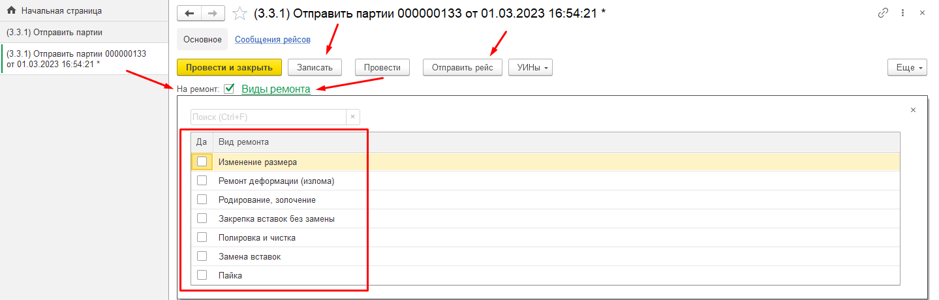Close the document with top-right X
Image resolution: width=939 pixels, height=300 pixels.
pyautogui.click(x=921, y=13)
